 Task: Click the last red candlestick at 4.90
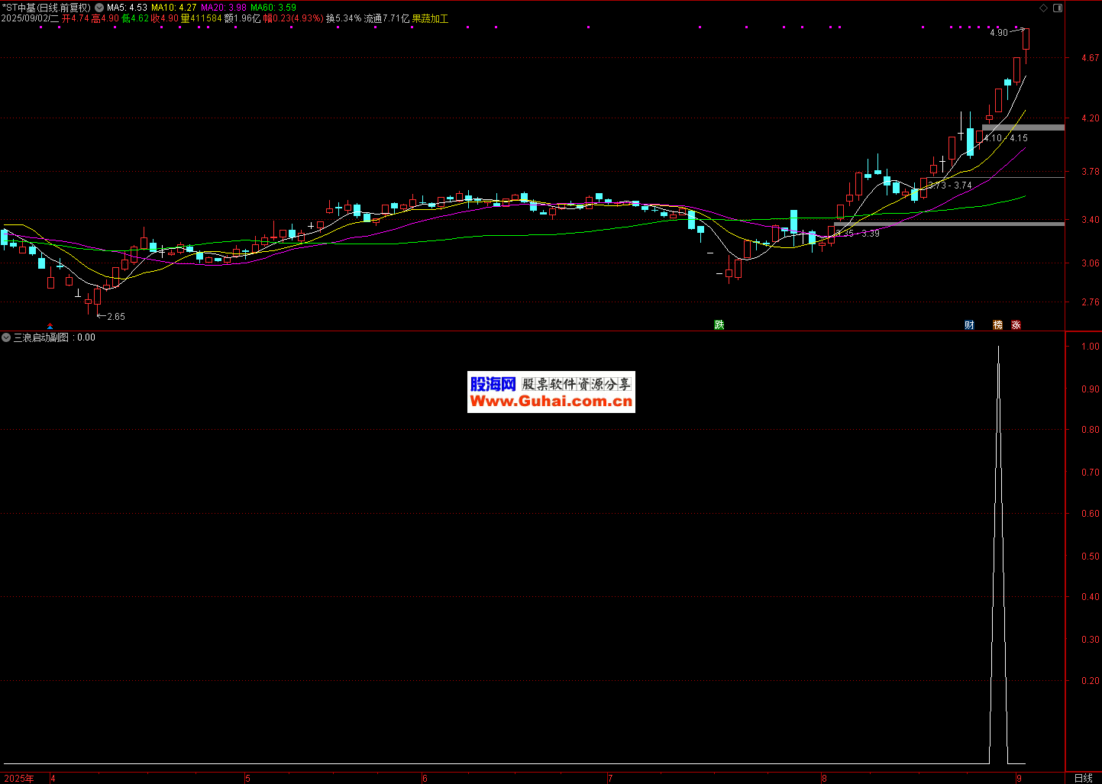1026,39
